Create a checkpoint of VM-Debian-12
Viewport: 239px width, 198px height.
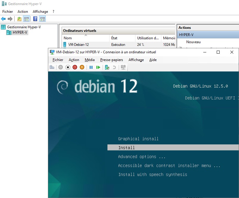[x=107, y=67]
